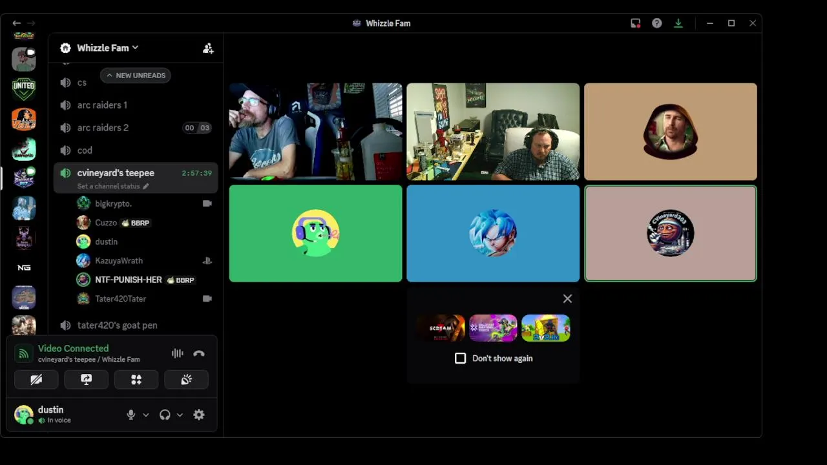Toggle noise suppression waveform icon
This screenshot has height=465, width=827.
pos(177,353)
